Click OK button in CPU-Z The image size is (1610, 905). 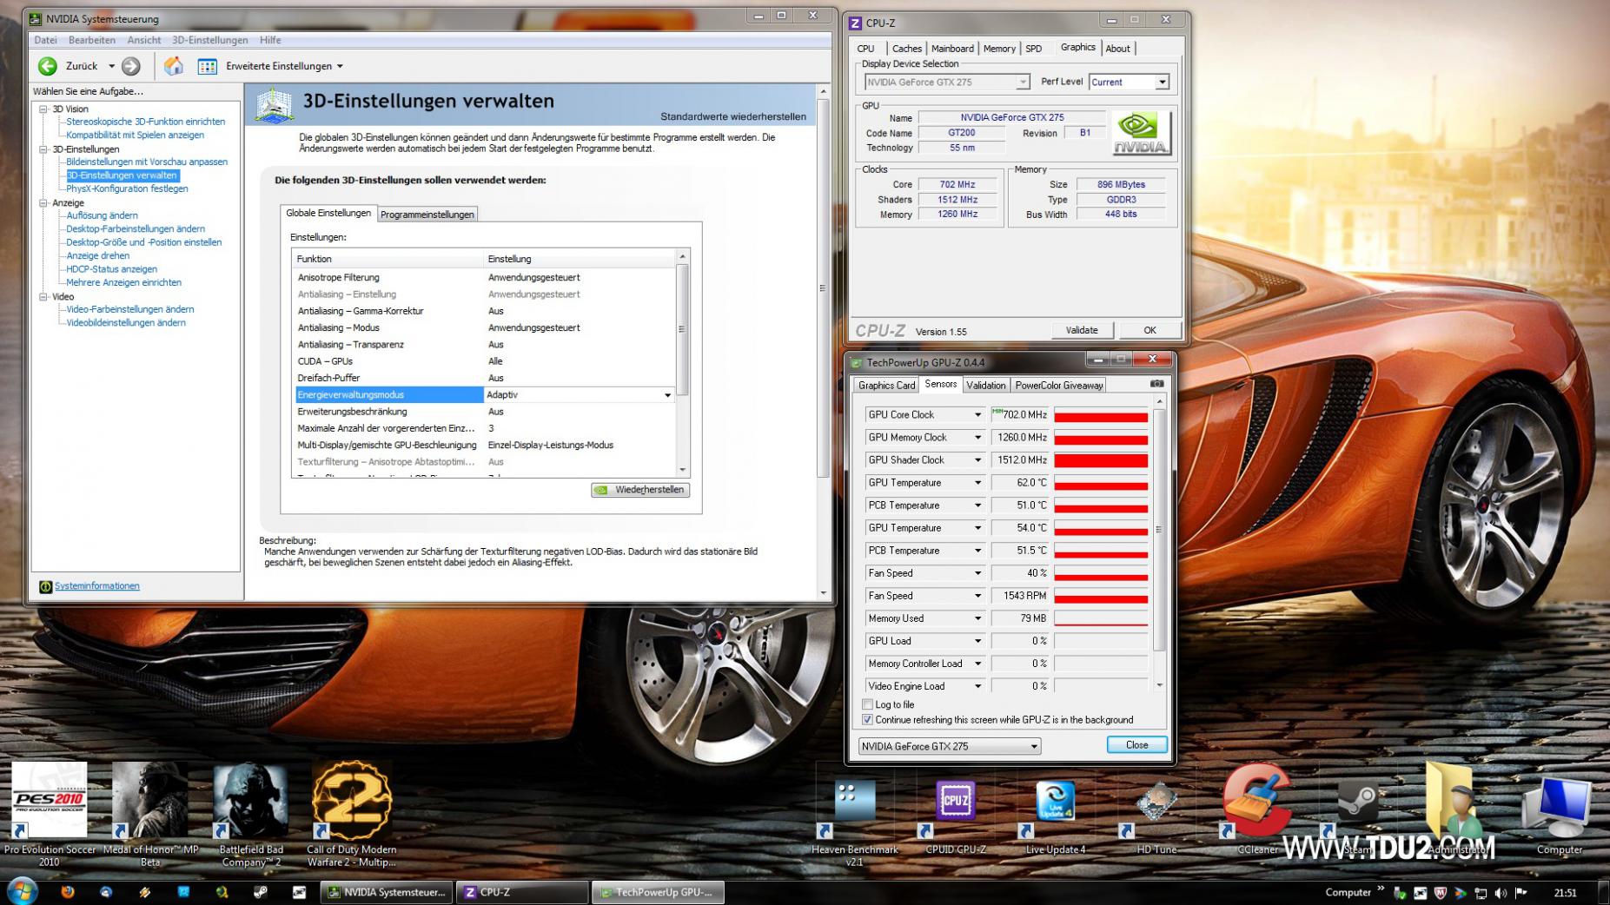pyautogui.click(x=1150, y=330)
